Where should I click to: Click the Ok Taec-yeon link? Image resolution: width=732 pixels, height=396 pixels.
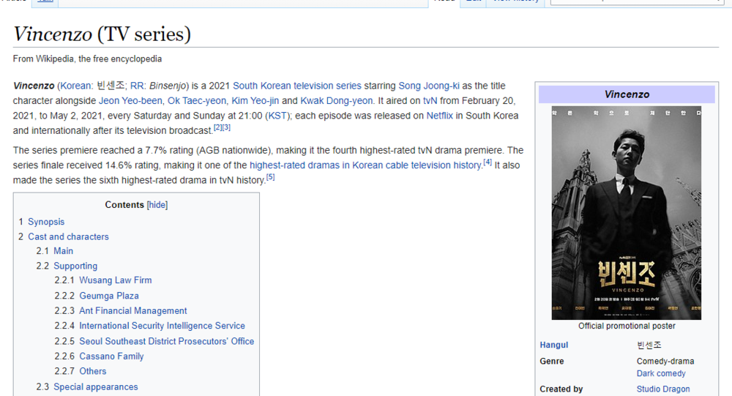[197, 101]
